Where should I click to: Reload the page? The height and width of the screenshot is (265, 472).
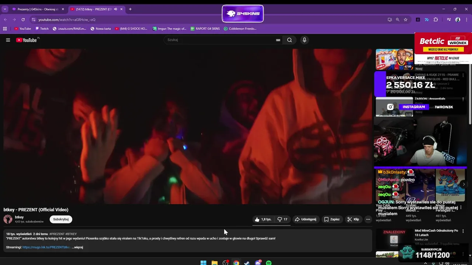[x=23, y=20]
